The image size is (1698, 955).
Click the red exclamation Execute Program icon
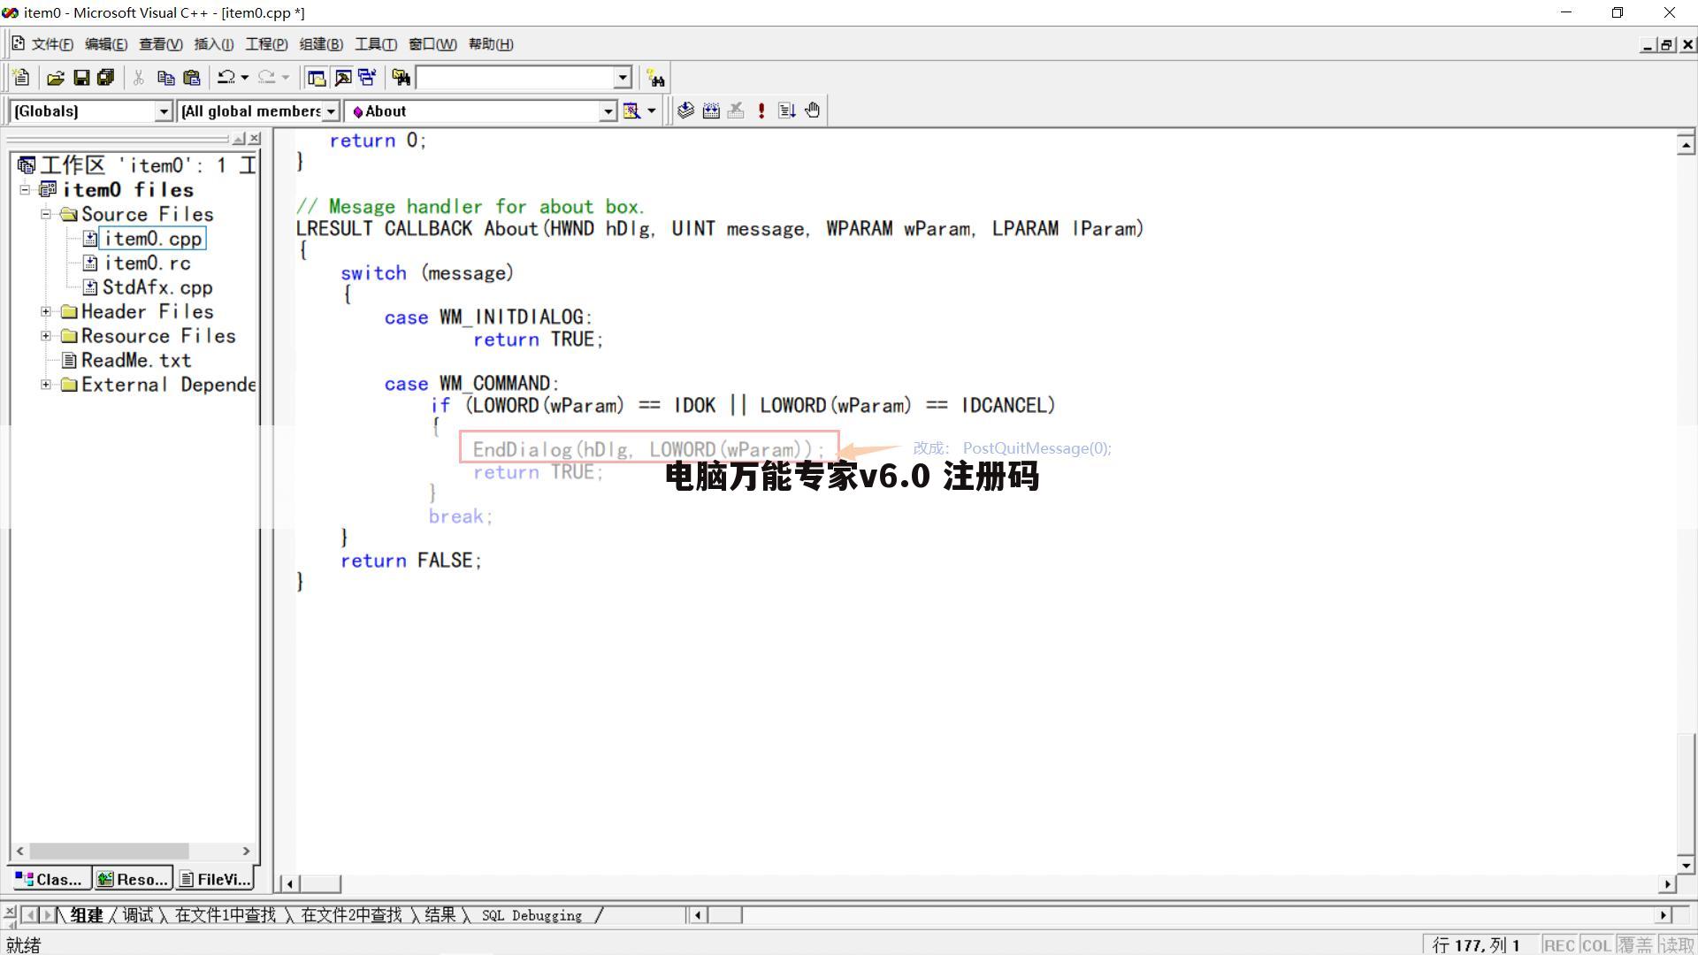tap(761, 111)
